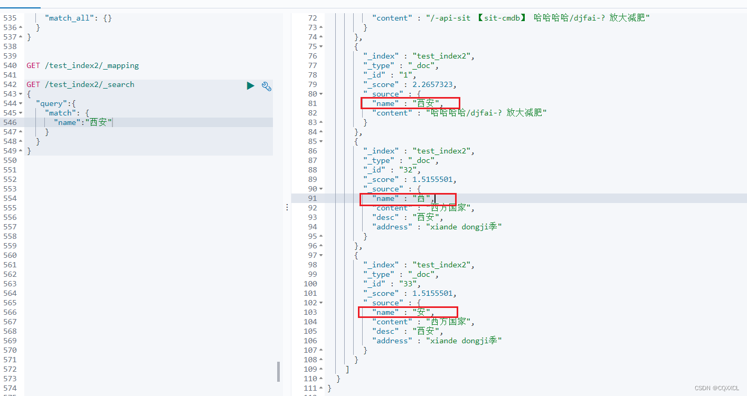This screenshot has height=396, width=747.
Task: Click the "_id" : "32" line
Action: pyautogui.click(x=392, y=170)
